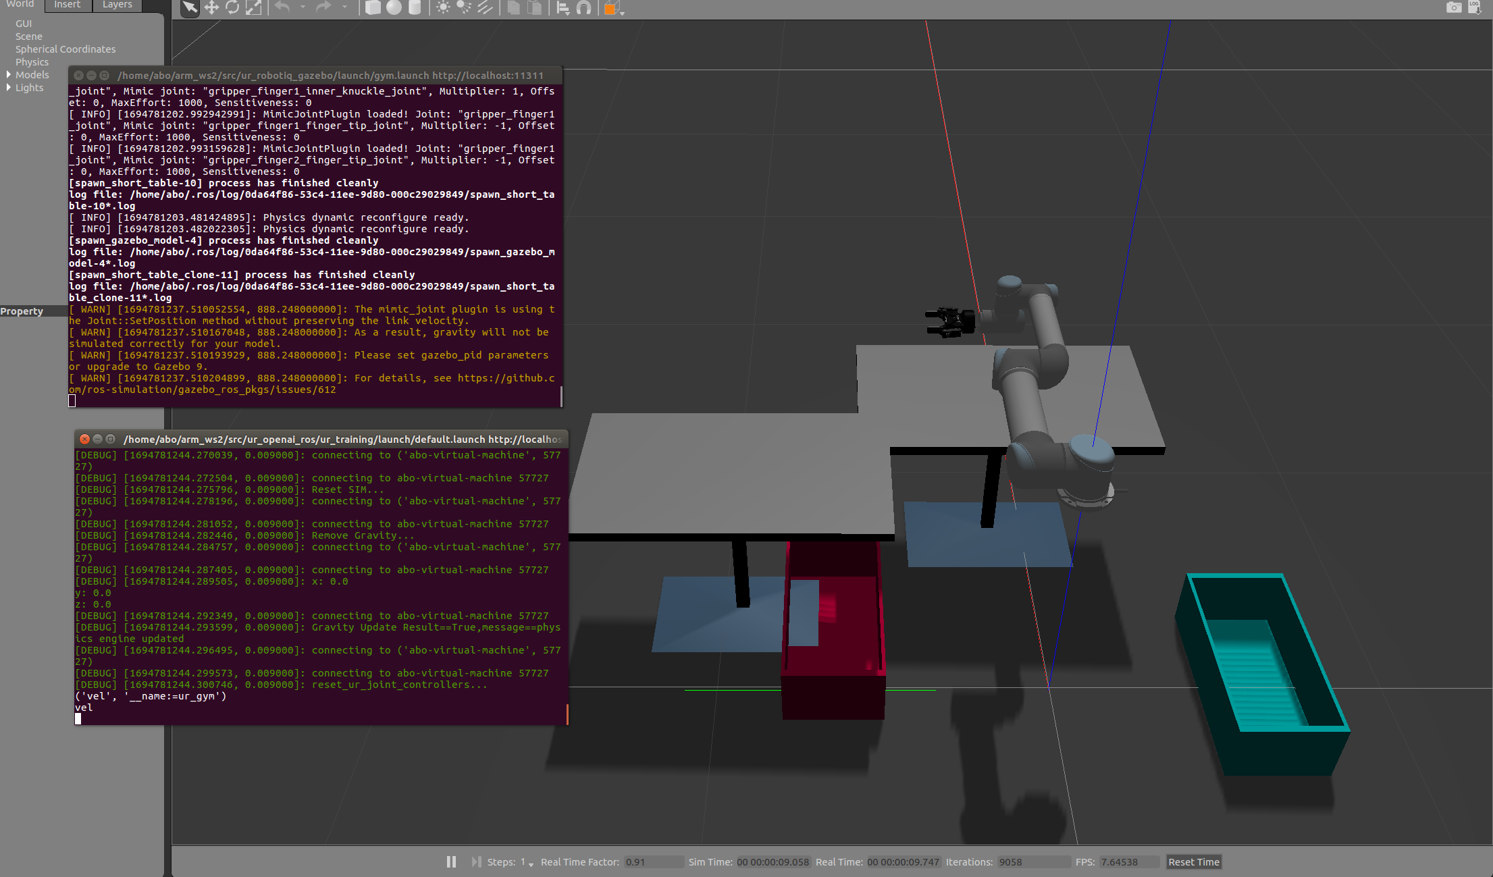Select the rotate mode tool
This screenshot has height=877, width=1493.
(x=233, y=9)
